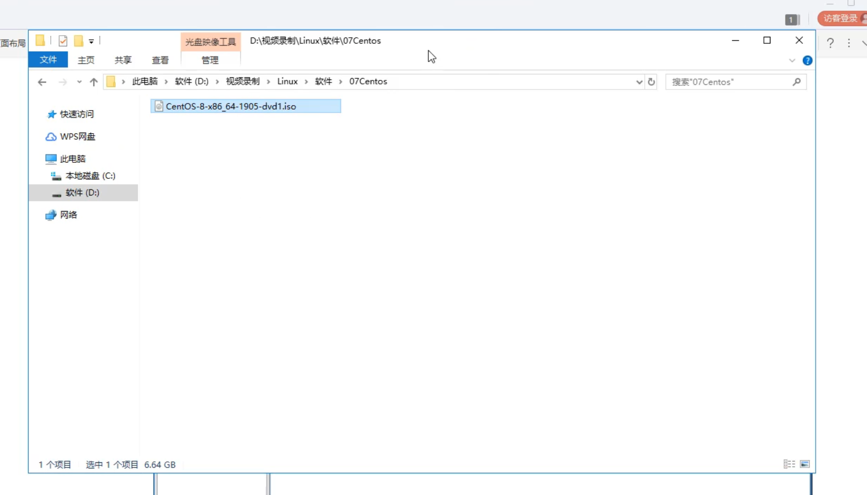
Task: Go forward with the forward arrow
Action: pyautogui.click(x=63, y=82)
